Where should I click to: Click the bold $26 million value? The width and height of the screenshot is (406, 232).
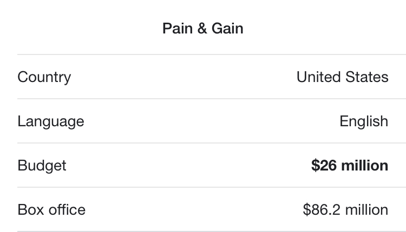(x=350, y=166)
